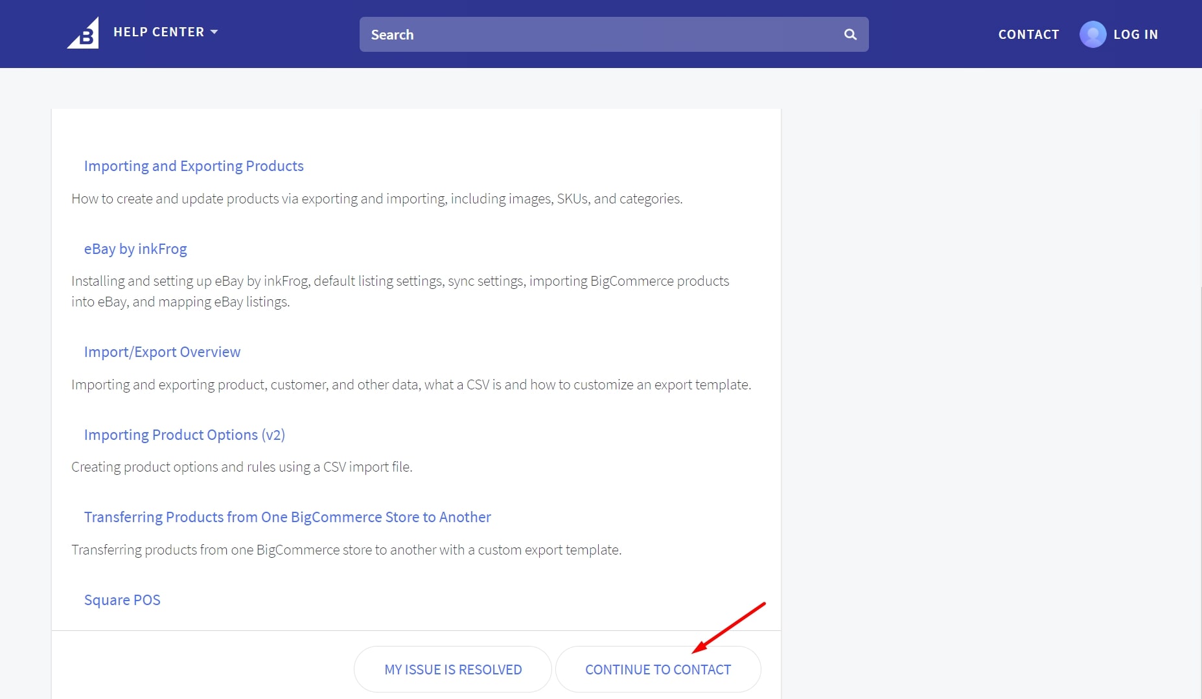The width and height of the screenshot is (1202, 699).
Task: Click the user avatar icon
Action: pos(1092,34)
